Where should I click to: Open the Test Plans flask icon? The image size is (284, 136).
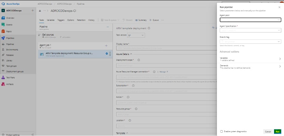coord(3,77)
